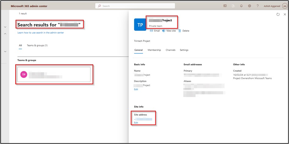This screenshot has height=144, width=289.
Task: Click the SharePoint icon beside View site
Action: (163, 31)
